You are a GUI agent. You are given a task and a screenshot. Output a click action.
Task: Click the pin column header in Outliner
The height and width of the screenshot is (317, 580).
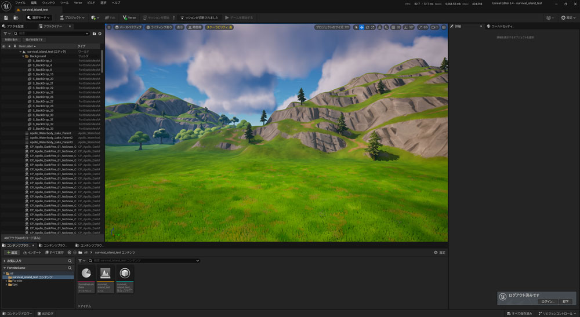coord(15,46)
